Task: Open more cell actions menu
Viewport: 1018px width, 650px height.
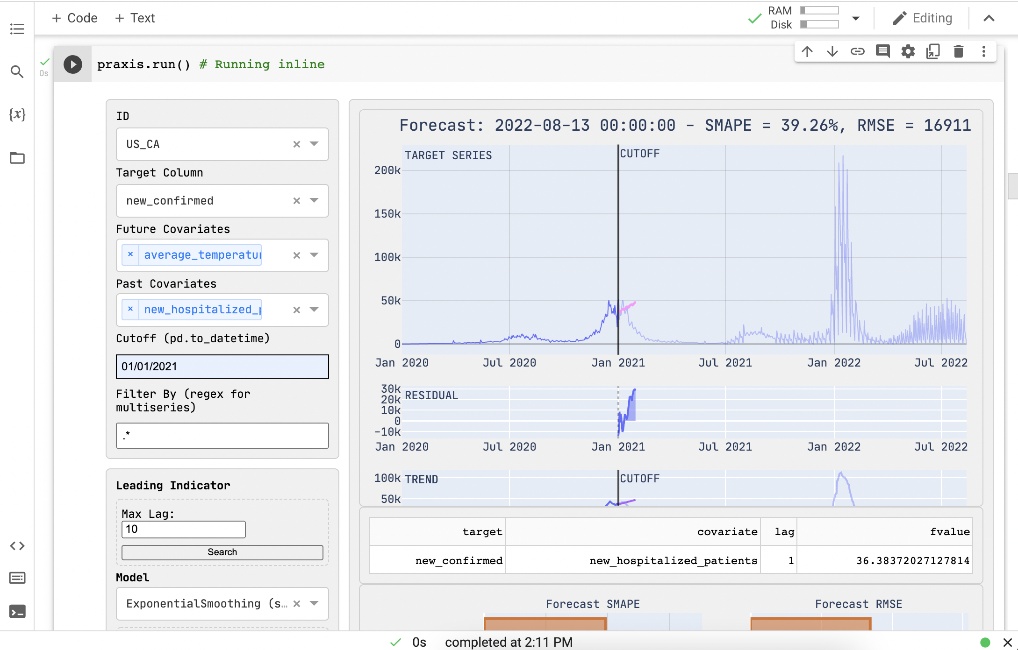Action: point(984,51)
